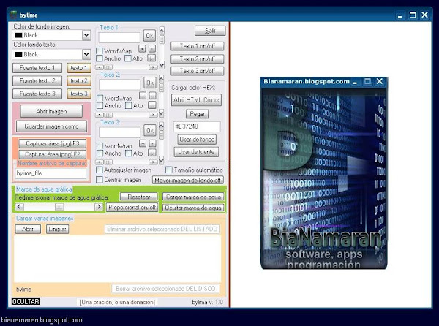Click up arrow of Texto 1 vertical scrollbar
439x326 pixels.
coord(162,30)
